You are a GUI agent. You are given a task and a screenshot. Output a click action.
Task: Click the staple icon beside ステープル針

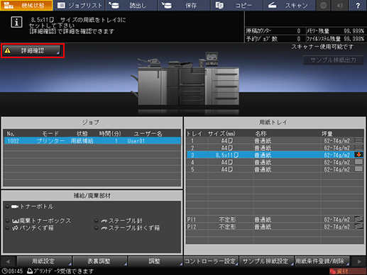[x=104, y=221]
